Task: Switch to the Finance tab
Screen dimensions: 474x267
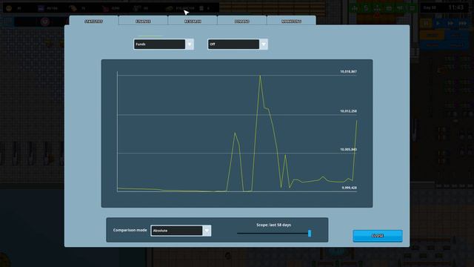Action: (x=143, y=21)
